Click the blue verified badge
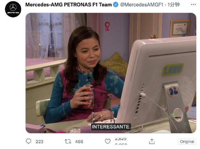The height and width of the screenshot is (149, 200). tap(116, 5)
